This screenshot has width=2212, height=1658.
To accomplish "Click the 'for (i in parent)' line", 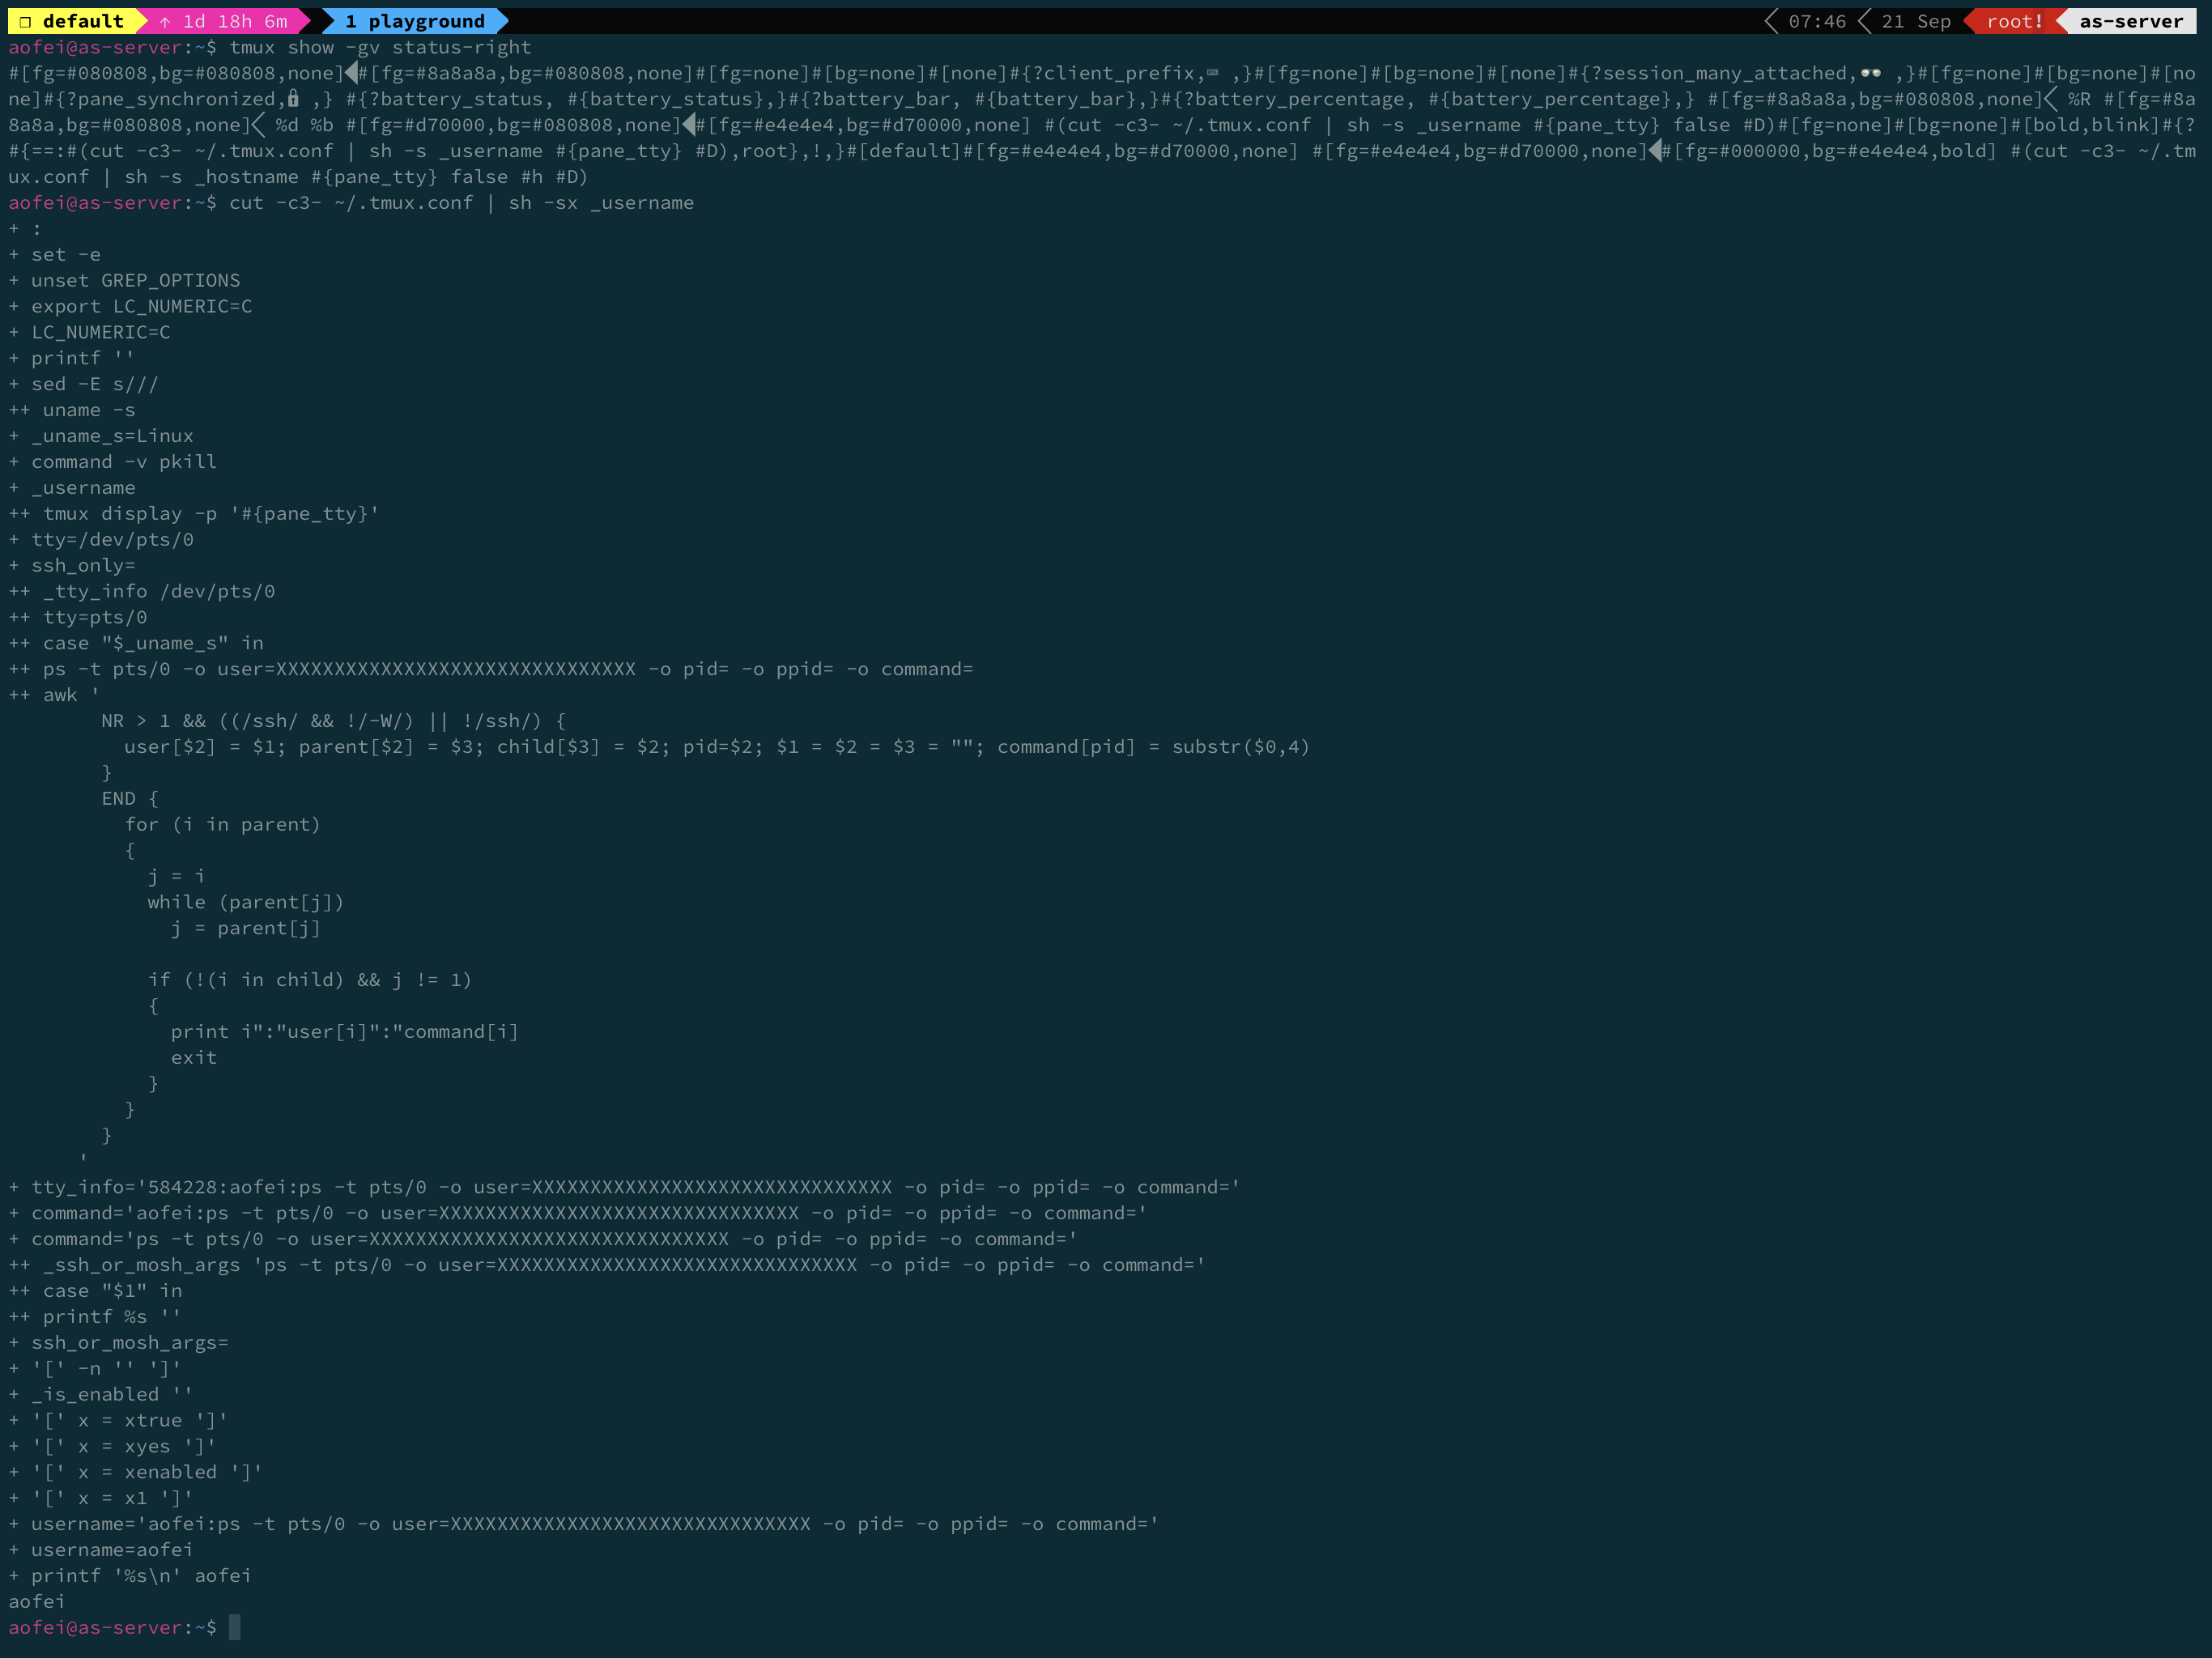I will [x=222, y=825].
